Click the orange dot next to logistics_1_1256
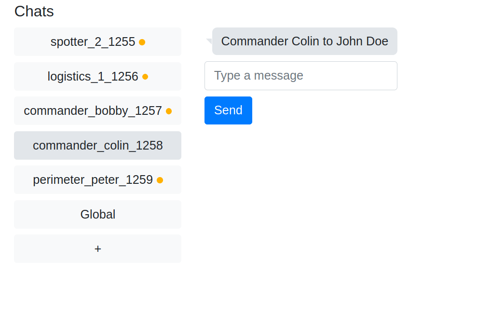This screenshot has height=330, width=477. click(x=145, y=77)
